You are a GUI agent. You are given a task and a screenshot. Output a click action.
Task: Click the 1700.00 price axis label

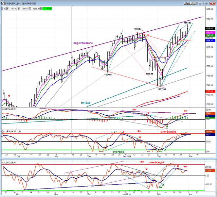point(209,104)
